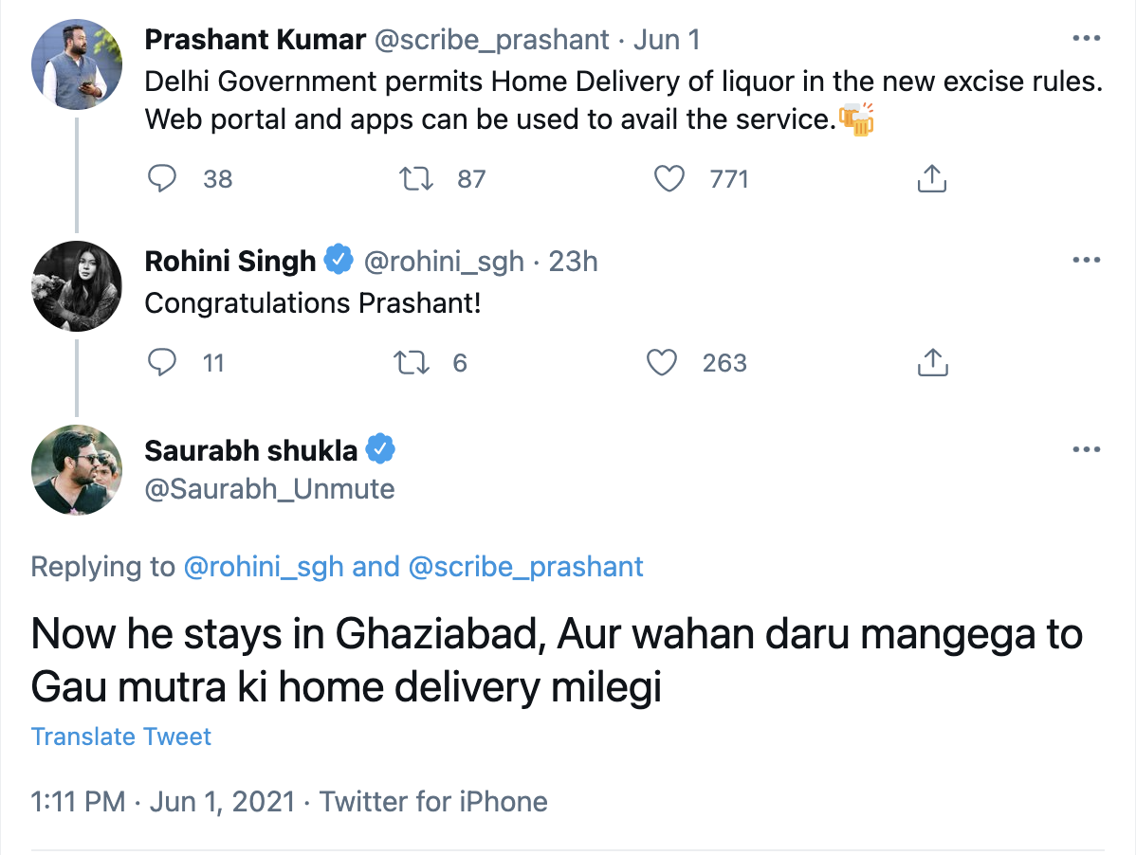Open Rohini Singh's profile picture
The width and height of the screenshot is (1136, 855).
pos(77,286)
